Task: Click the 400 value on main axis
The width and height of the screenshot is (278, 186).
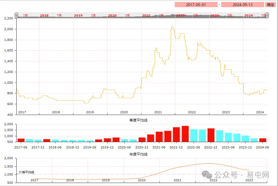Action: (x=10, y=115)
